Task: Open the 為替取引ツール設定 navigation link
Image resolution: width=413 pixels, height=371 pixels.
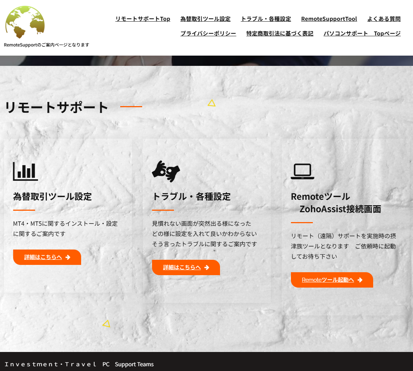Action: 205,19
